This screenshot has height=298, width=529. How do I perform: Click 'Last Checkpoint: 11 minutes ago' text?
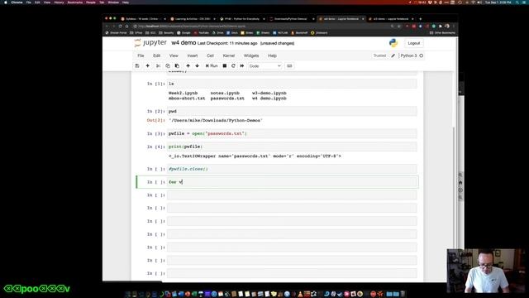pos(227,44)
